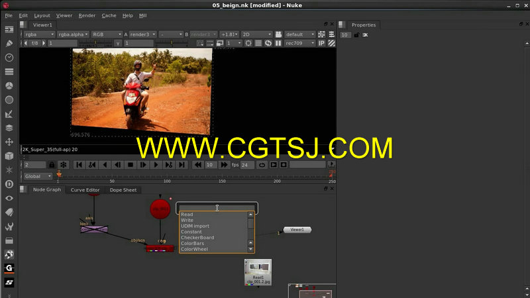This screenshot has height=298, width=530.
Task: Toggle the pause viewer updating button
Action: coord(278,43)
